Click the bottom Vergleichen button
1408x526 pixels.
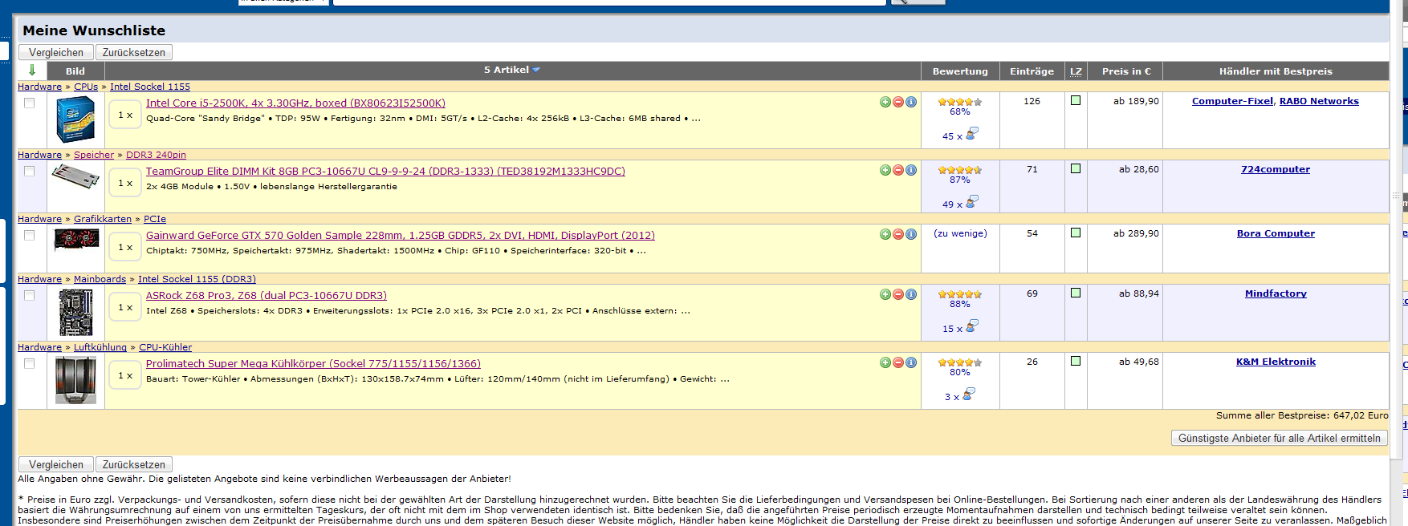[56, 464]
